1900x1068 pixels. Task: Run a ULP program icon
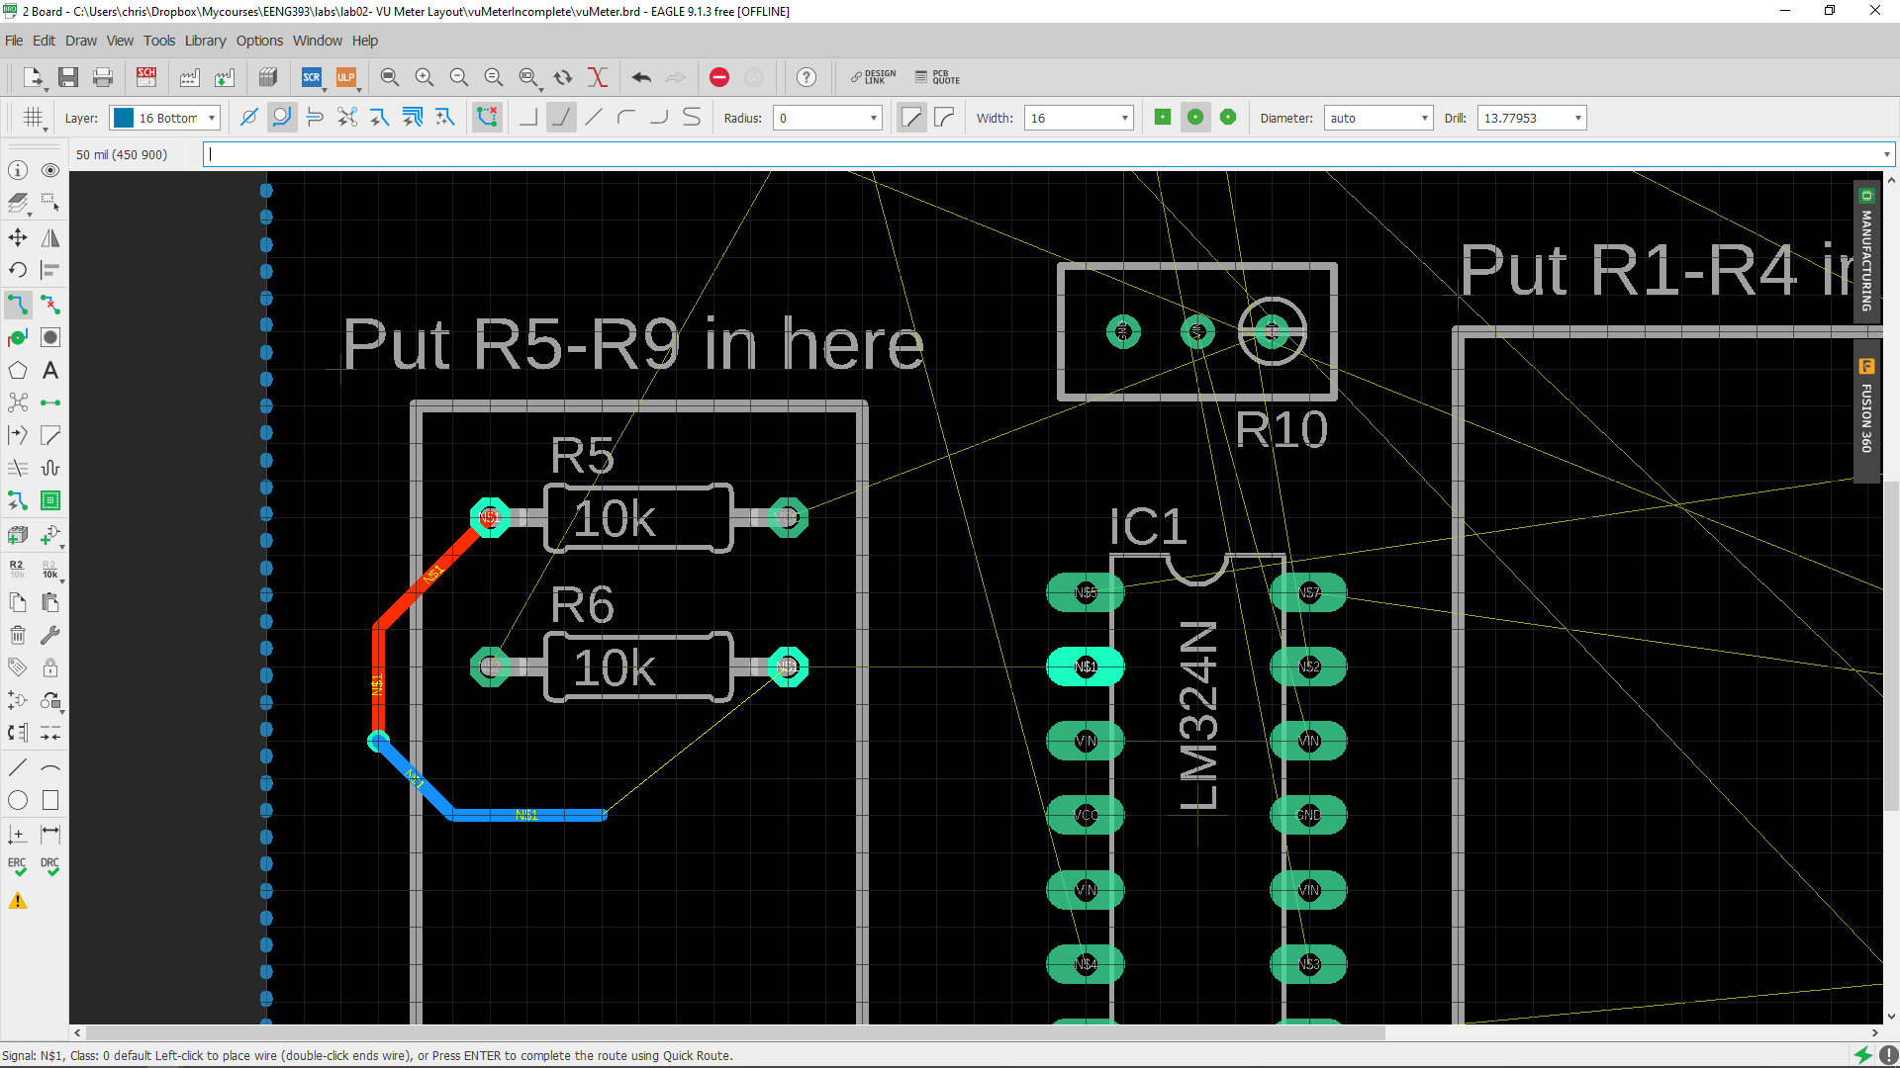point(345,77)
